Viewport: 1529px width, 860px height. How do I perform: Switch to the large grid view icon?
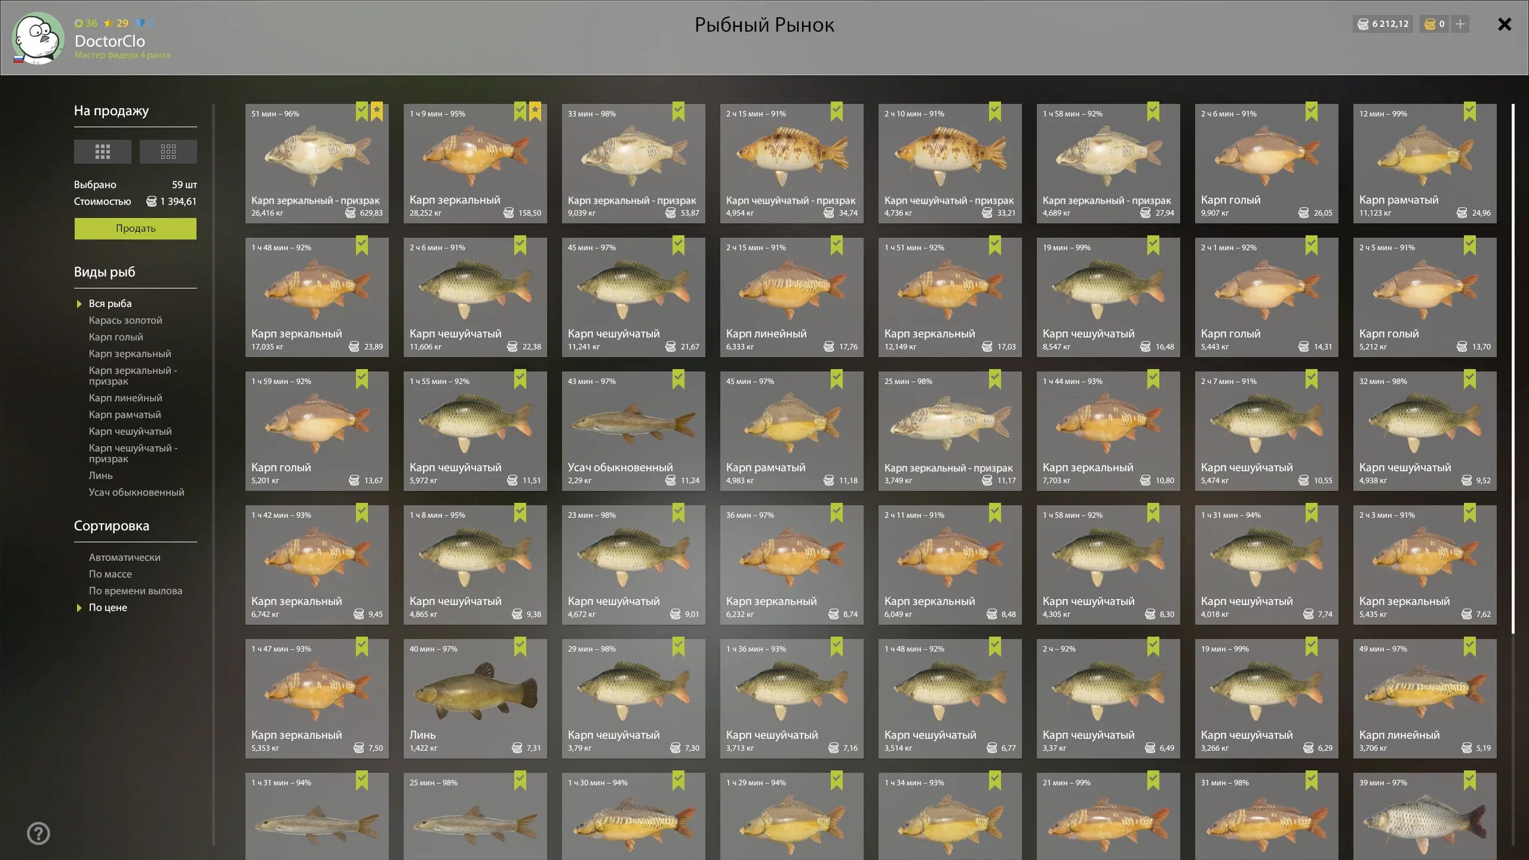[103, 152]
